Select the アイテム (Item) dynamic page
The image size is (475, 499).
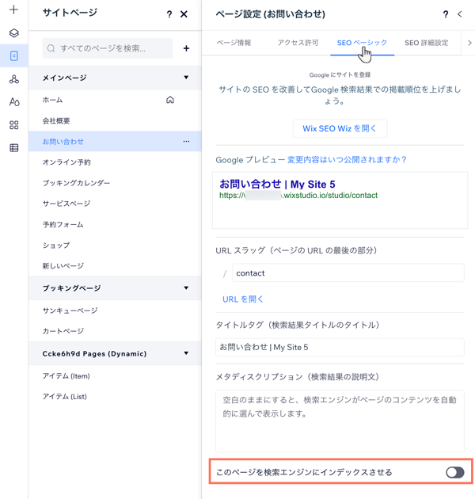115,376
